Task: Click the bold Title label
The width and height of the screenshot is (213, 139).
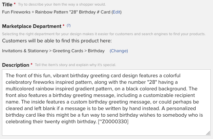Action: pos(7,5)
